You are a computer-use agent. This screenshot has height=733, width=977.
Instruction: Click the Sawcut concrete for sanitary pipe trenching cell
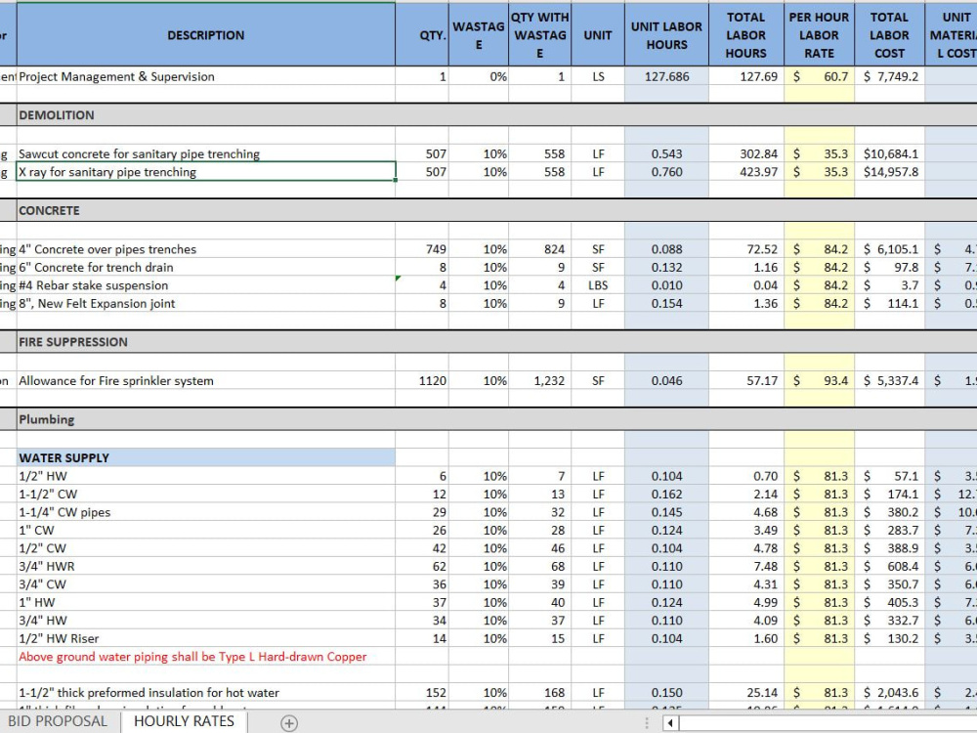205,153
